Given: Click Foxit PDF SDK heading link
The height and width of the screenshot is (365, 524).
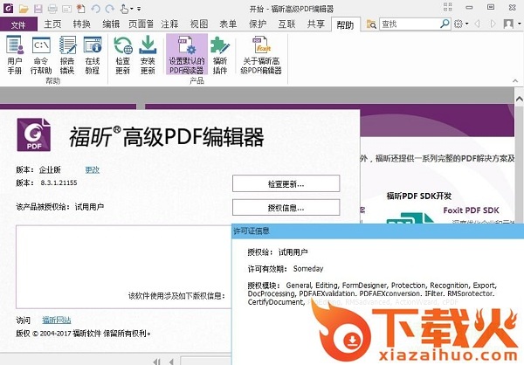Looking at the screenshot, I should coord(471,210).
